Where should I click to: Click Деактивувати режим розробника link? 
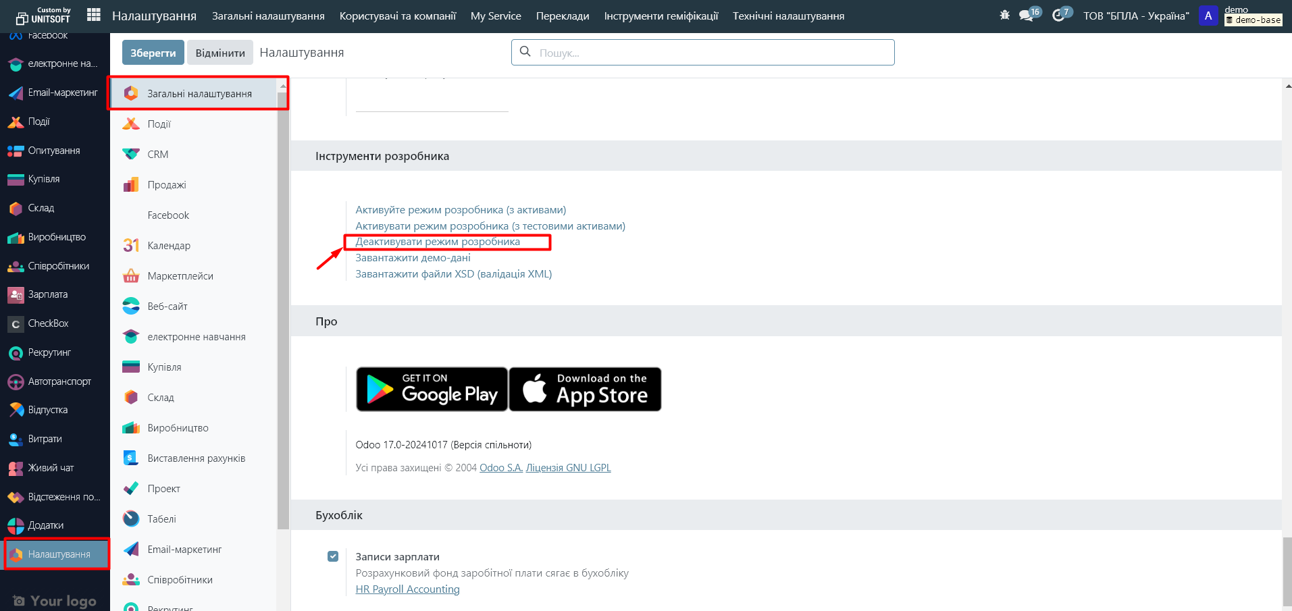click(438, 242)
